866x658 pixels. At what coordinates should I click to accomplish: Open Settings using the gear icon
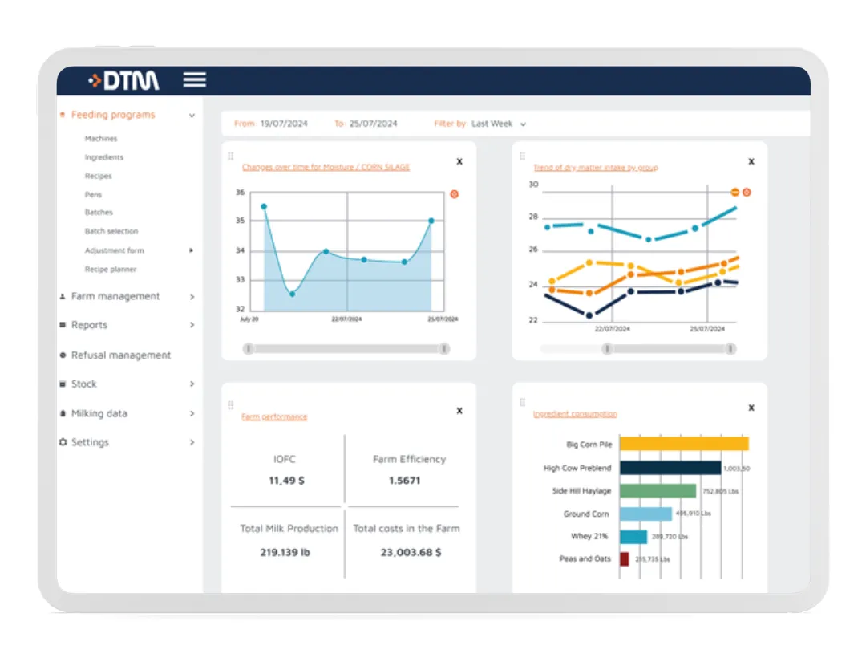pos(63,442)
